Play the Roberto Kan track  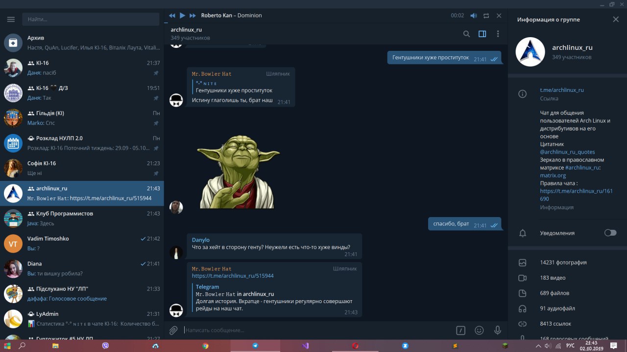[x=182, y=16]
